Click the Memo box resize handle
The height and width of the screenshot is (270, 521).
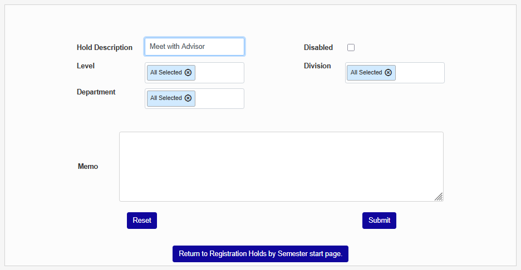coord(439,196)
